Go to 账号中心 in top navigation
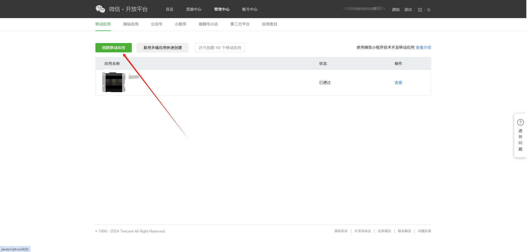Image resolution: width=528 pixels, height=252 pixels. pos(250,9)
